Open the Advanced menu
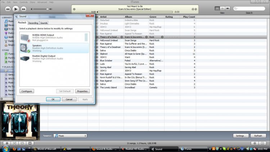The image size is (270, 152). [x=42, y=2]
